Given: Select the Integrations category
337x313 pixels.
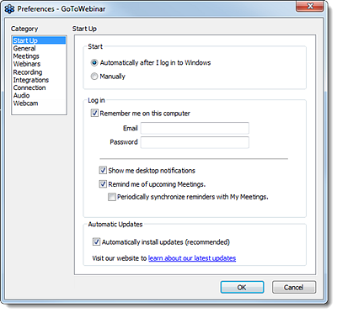Looking at the screenshot, I should click(31, 80).
